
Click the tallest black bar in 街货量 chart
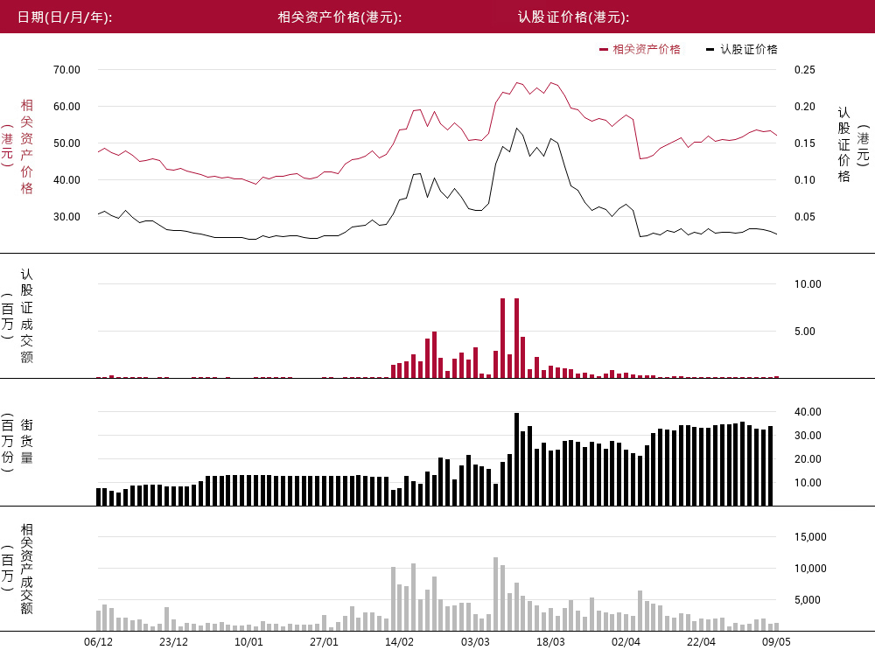click(x=517, y=459)
